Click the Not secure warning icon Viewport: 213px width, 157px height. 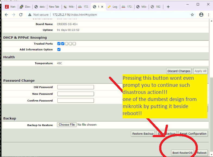coord(30,15)
